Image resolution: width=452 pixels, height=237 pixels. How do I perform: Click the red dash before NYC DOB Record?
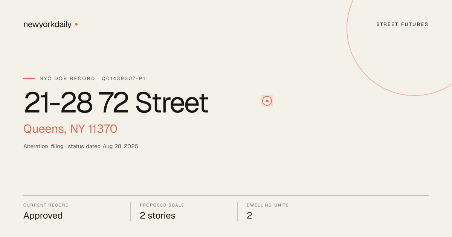coord(29,78)
